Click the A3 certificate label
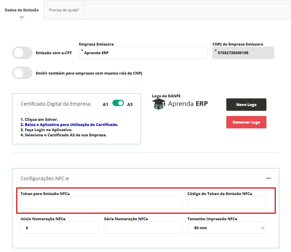Screen dimensions: 291x252 [130, 104]
